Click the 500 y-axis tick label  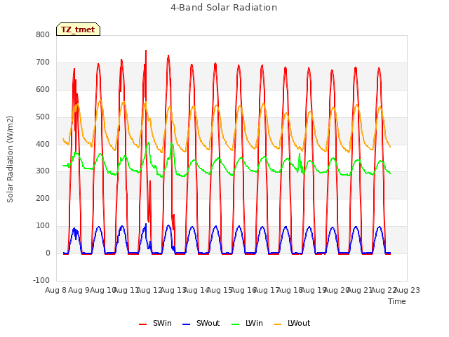[43, 117]
